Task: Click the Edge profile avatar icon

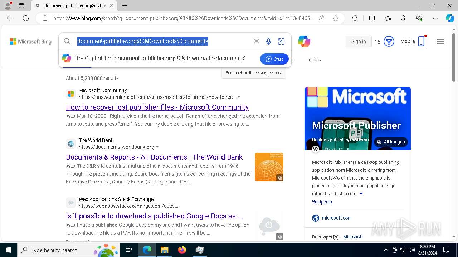Action: [x=8, y=6]
